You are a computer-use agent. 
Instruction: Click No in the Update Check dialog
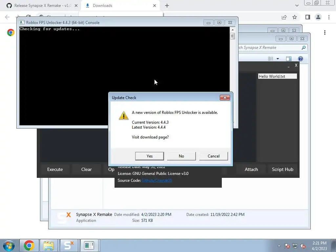click(181, 156)
